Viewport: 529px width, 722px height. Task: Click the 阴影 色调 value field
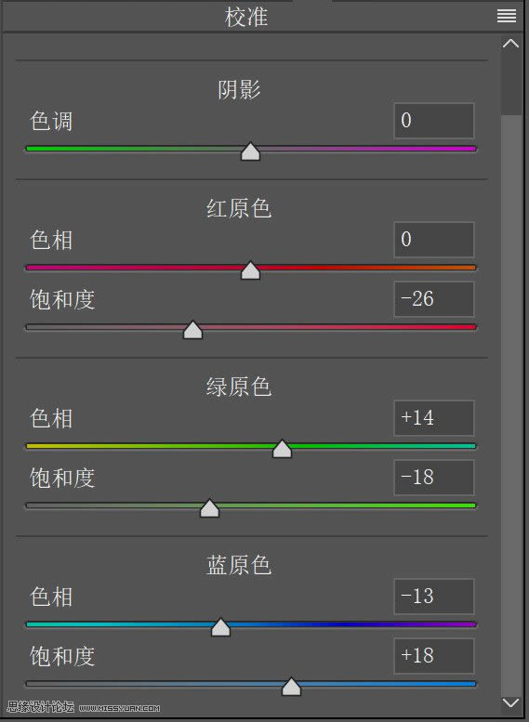click(x=433, y=121)
